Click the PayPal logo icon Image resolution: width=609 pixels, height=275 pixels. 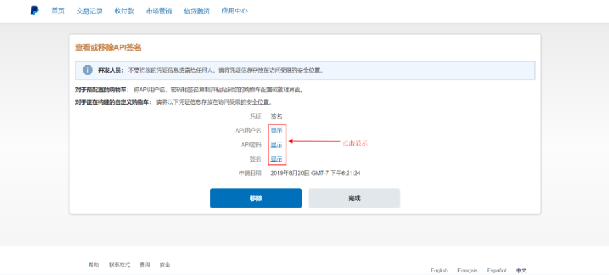35,11
